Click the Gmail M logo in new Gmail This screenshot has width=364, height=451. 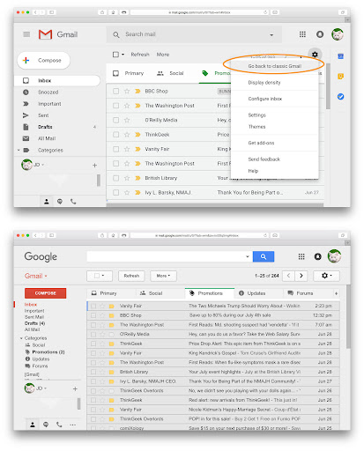45,34
